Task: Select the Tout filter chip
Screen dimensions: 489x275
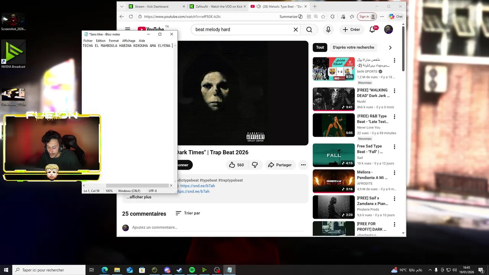Action: (x=320, y=47)
